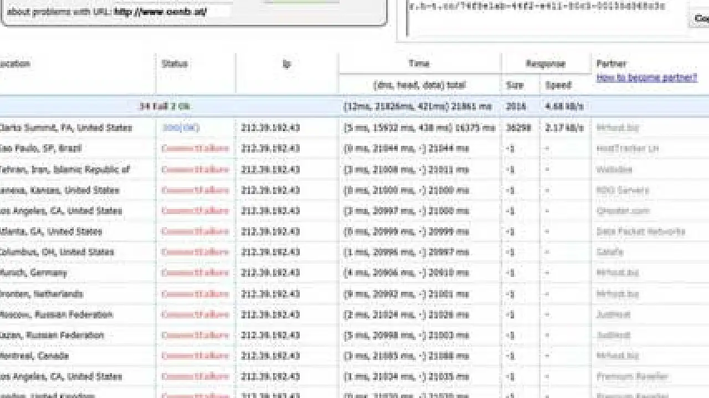Click the Copy button beside the short link
Viewport: 709px width, 398px height.
coord(701,18)
